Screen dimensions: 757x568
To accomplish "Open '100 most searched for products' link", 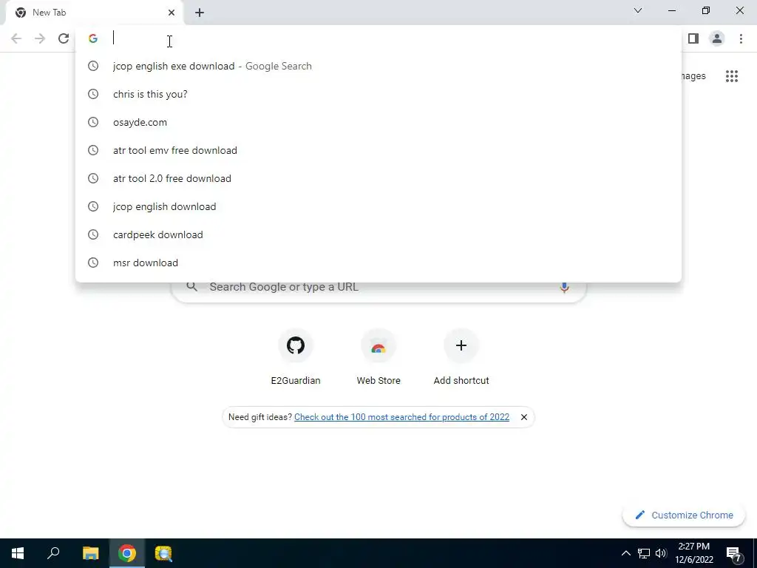I will click(401, 417).
